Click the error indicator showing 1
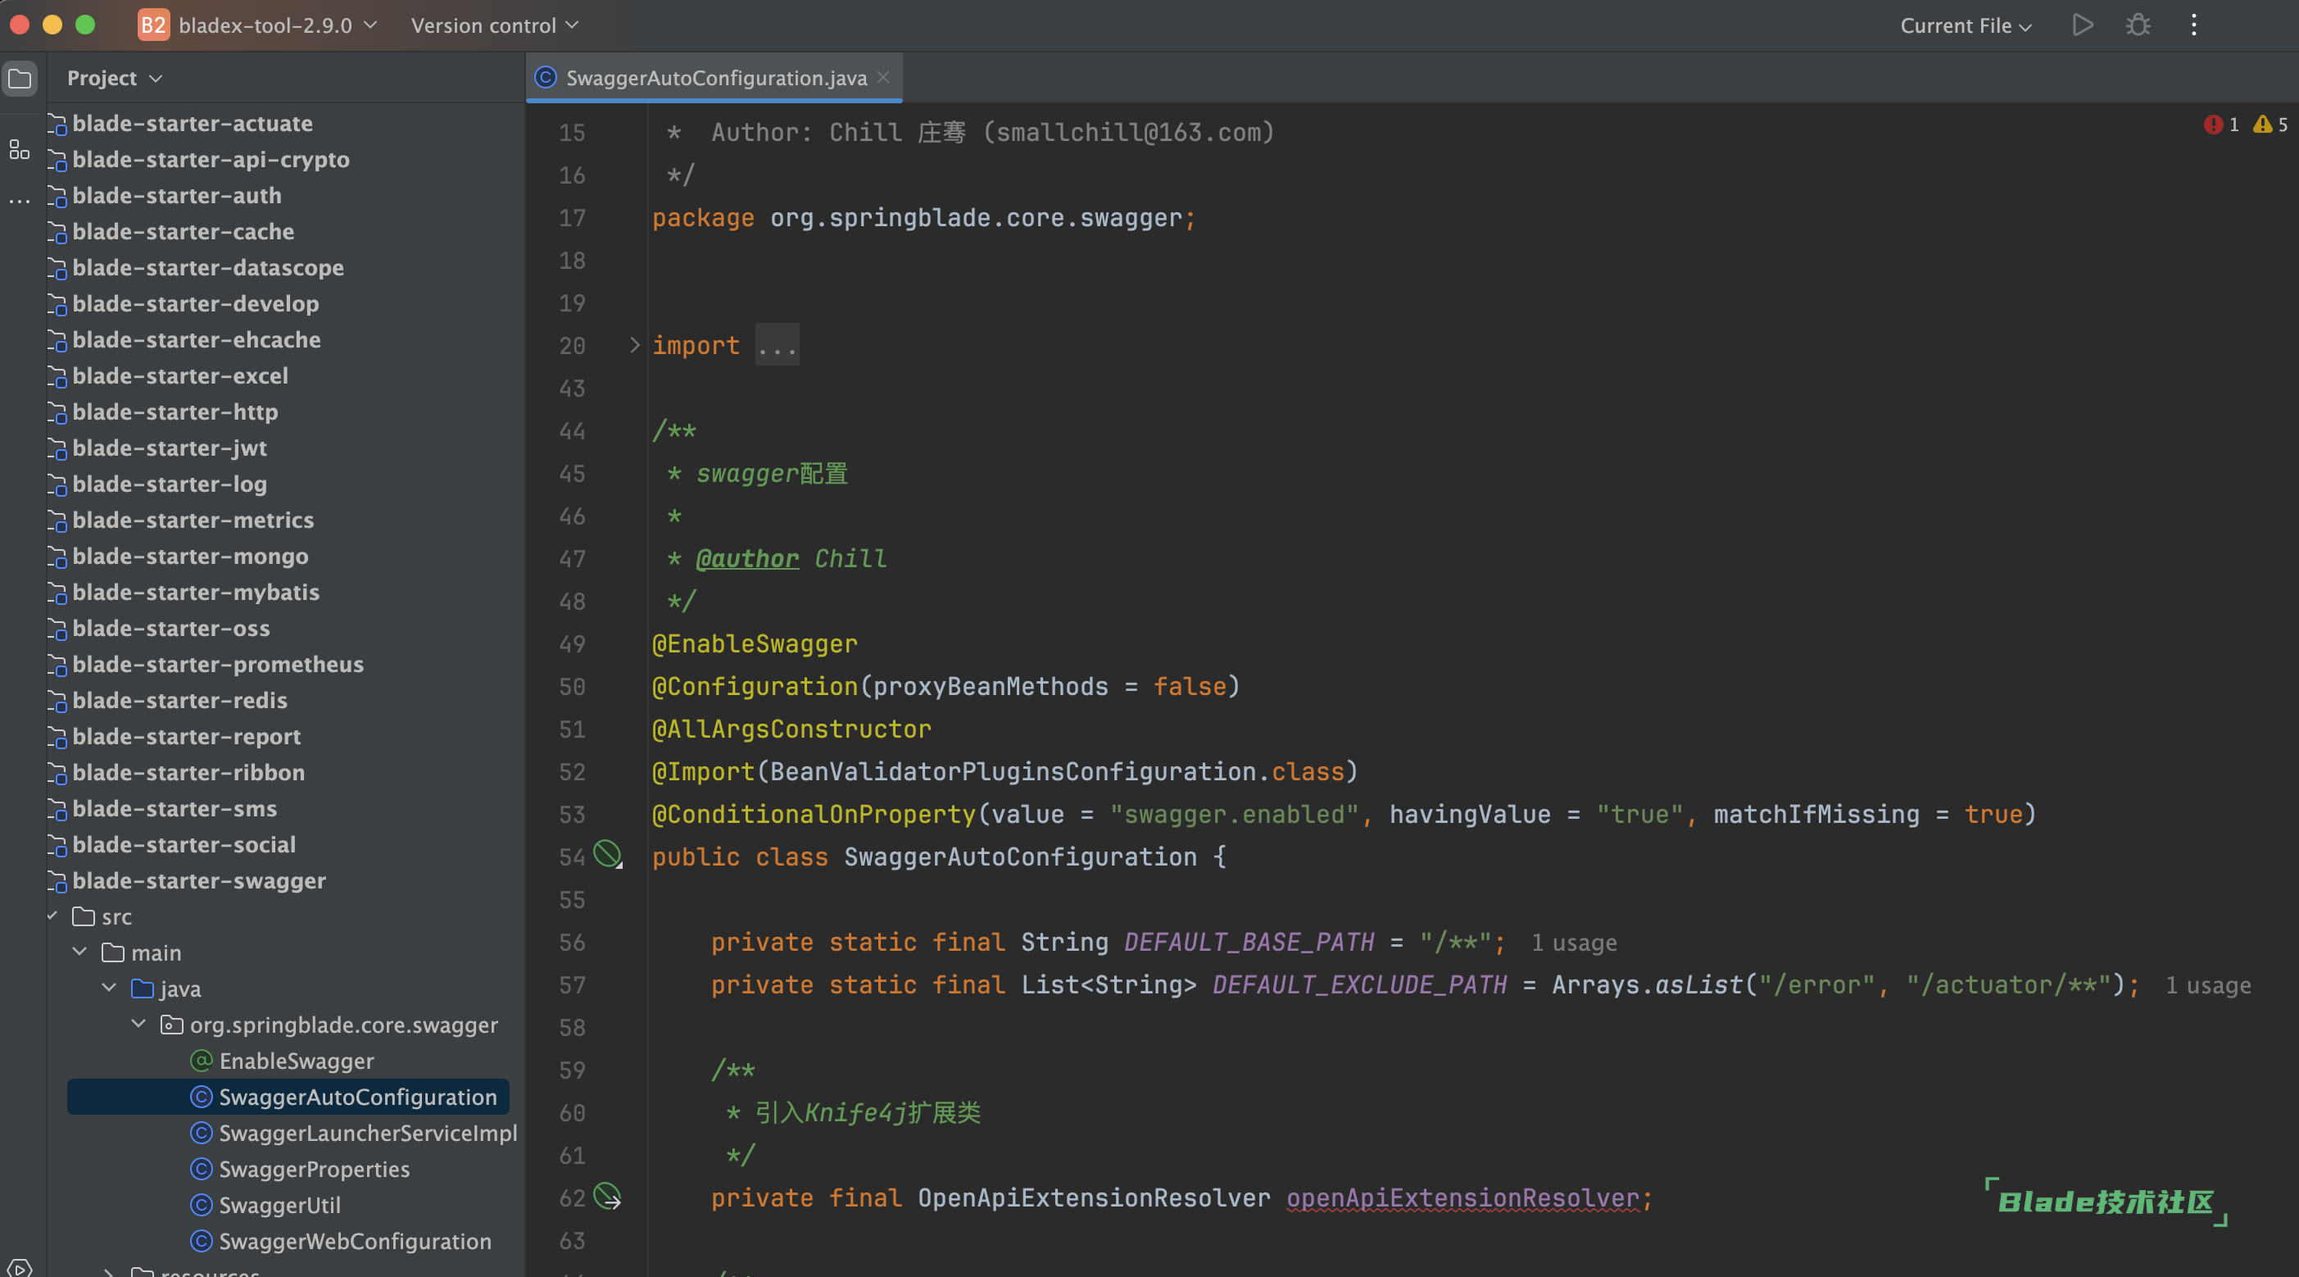Screen dimensions: 2299x1277 click(x=2220, y=124)
